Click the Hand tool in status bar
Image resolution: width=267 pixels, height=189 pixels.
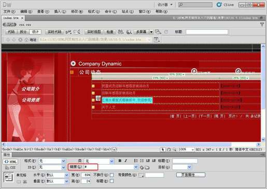pos(168,150)
